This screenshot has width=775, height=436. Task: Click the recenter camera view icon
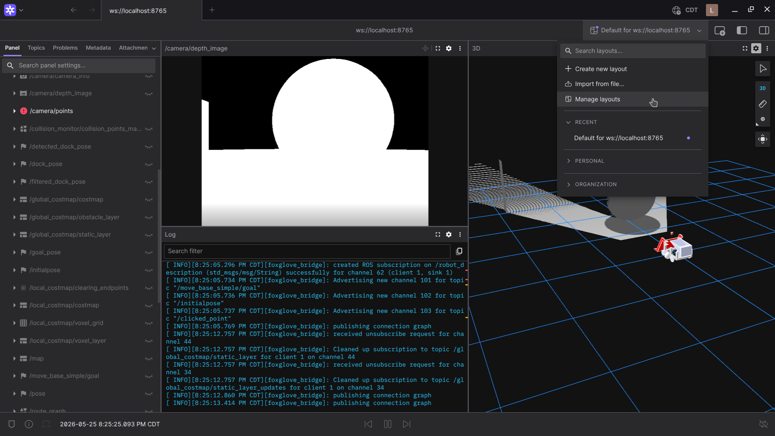pyautogui.click(x=762, y=139)
